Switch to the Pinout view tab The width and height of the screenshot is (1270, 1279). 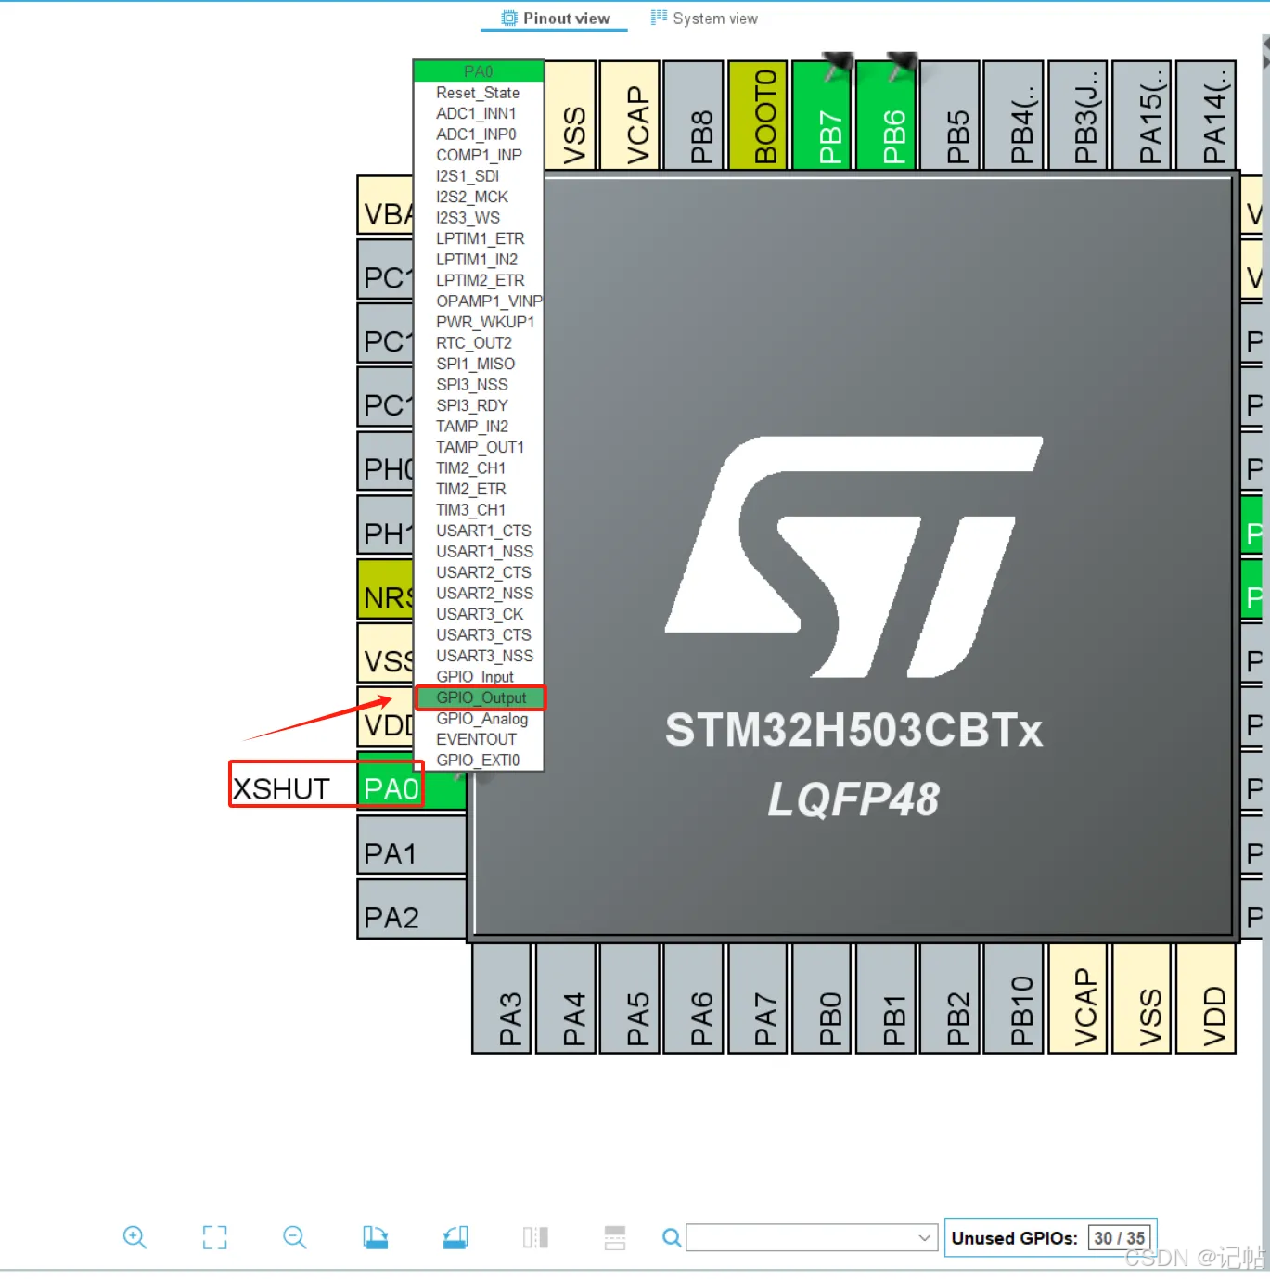click(x=555, y=19)
